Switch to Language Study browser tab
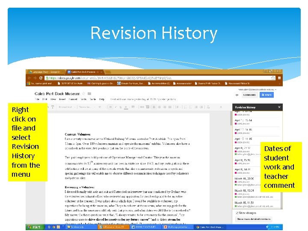The width and height of the screenshot is (308, 231). [x=46, y=72]
